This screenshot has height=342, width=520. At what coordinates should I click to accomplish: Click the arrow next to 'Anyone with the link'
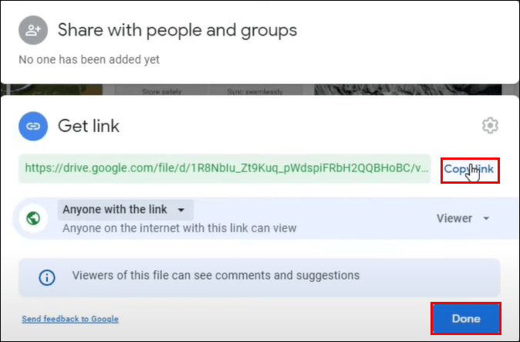(181, 210)
